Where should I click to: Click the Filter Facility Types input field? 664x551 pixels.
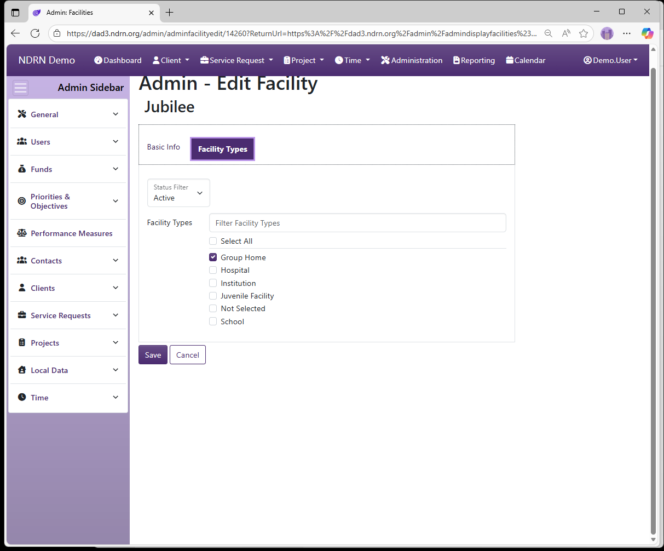pos(357,223)
